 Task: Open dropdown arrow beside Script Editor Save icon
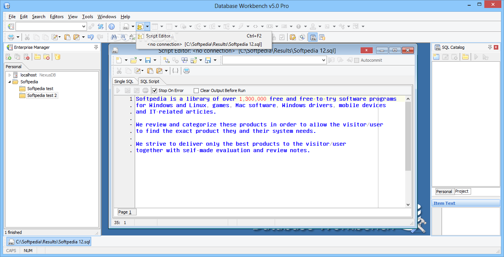pyautogui.click(x=155, y=60)
